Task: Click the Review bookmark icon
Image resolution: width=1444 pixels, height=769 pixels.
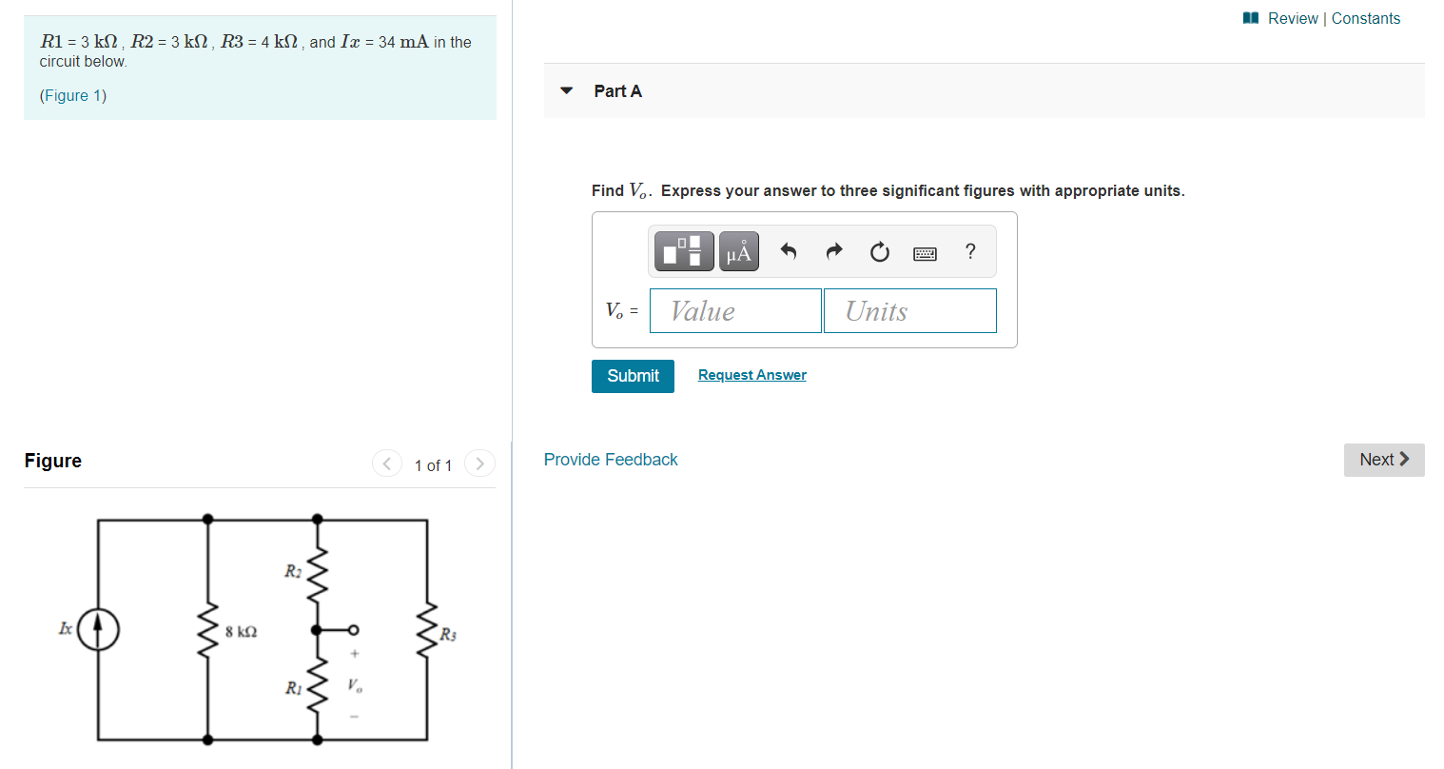Action: tap(1250, 17)
